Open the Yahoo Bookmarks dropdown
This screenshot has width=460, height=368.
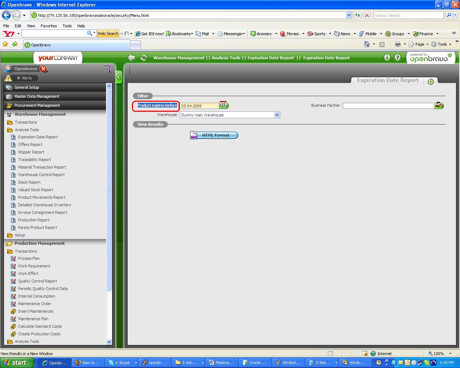tap(180, 33)
